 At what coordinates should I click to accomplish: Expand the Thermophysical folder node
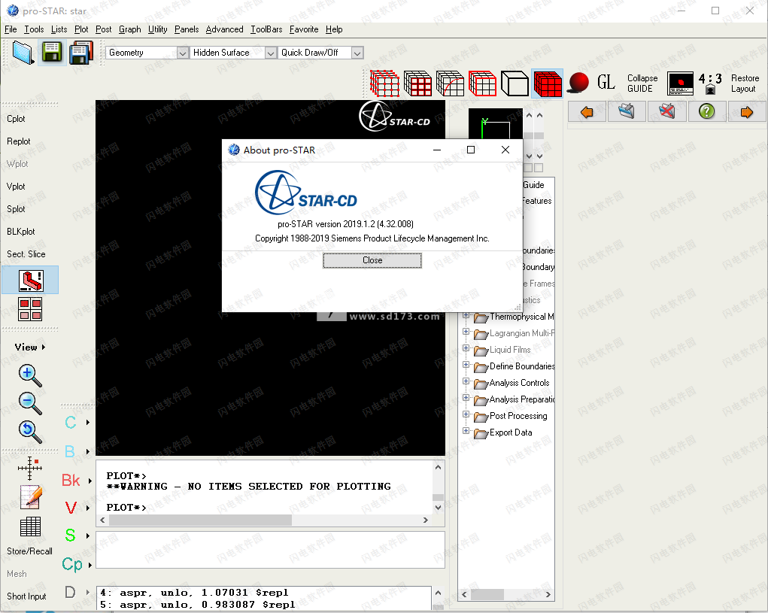[466, 315]
